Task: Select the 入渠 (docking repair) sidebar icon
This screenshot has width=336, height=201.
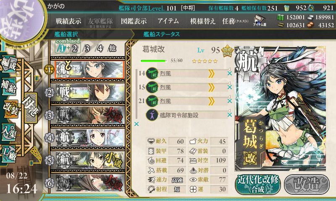Action: coord(9,132)
